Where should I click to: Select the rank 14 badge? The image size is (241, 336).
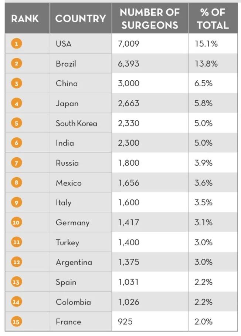coord(17,302)
